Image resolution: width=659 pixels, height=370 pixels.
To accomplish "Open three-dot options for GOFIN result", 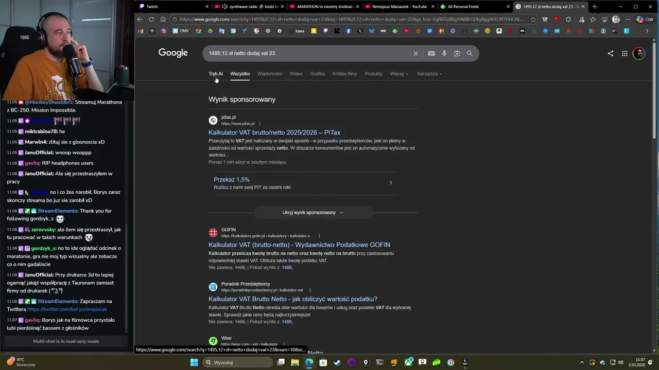I will (x=319, y=236).
